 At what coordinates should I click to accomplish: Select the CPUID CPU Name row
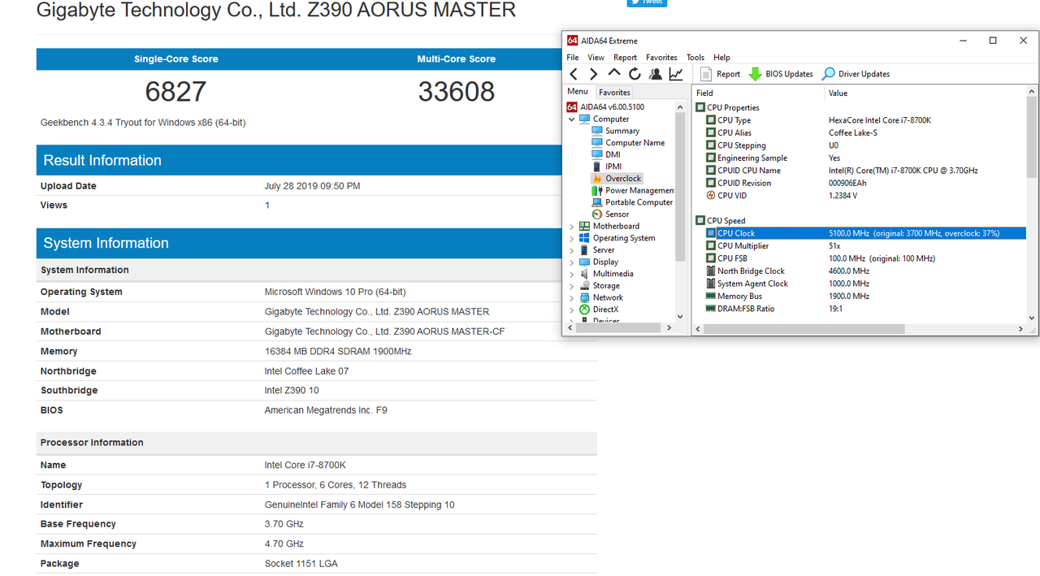[x=861, y=171]
